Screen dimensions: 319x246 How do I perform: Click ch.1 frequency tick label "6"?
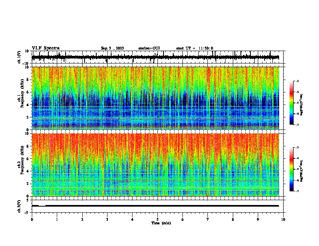(28, 92)
